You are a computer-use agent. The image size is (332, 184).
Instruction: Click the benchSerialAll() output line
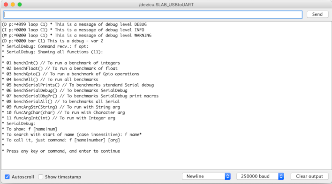(x=61, y=102)
